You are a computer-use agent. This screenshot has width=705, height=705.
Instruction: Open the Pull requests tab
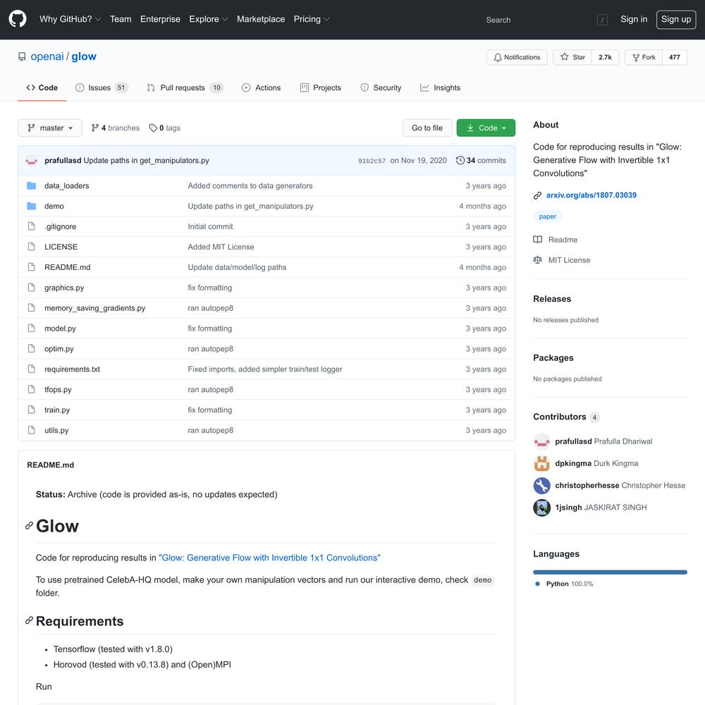click(185, 87)
